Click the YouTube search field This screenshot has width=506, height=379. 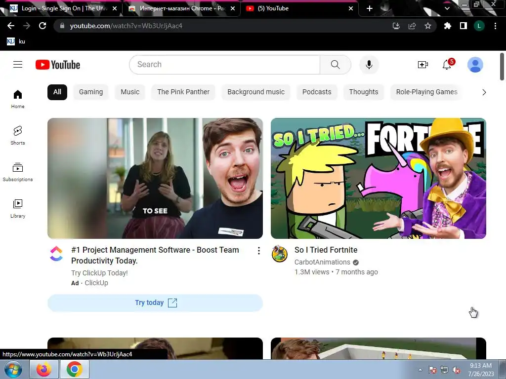point(225,65)
